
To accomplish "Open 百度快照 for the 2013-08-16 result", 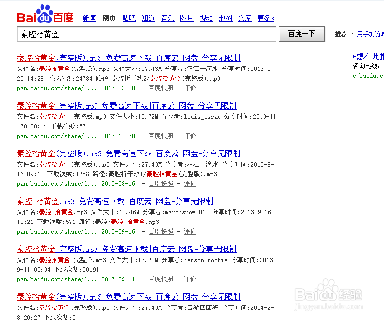I will [161, 184].
